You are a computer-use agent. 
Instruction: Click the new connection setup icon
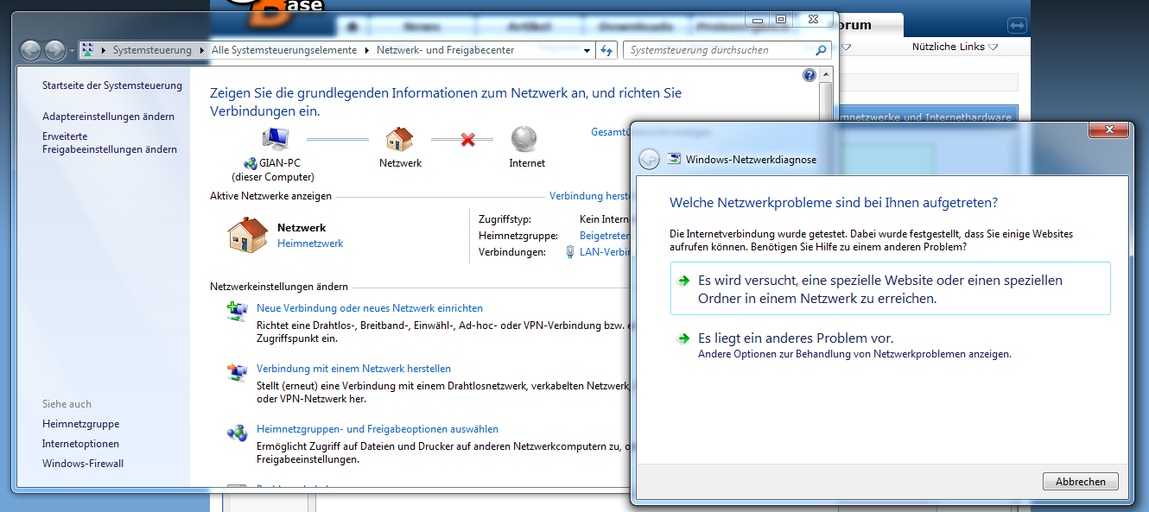pos(237,312)
